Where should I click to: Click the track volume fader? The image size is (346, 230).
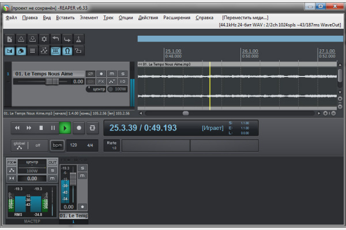tap(52, 82)
